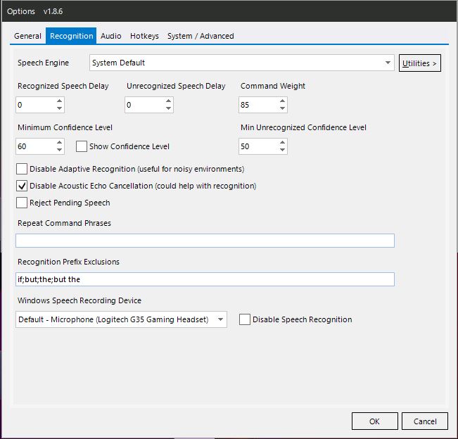The height and width of the screenshot is (439, 458).
Task: Decrease Min Unrecognized Confidence Level down arrow
Action: [x=282, y=150]
